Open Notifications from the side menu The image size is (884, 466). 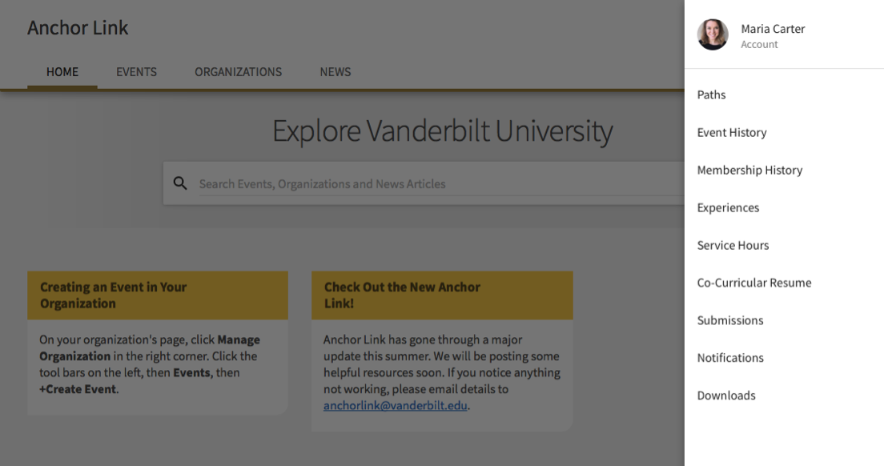729,358
